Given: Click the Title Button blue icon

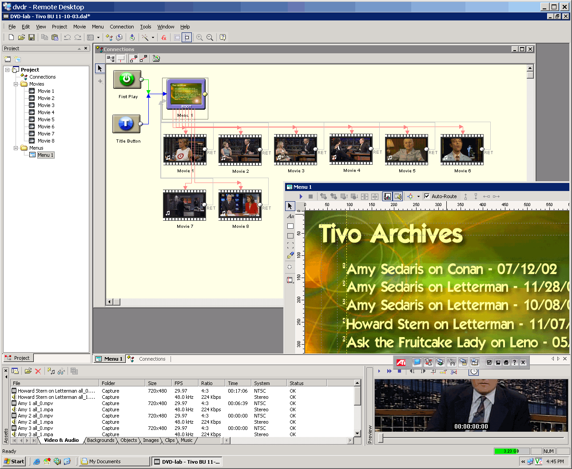Looking at the screenshot, I should click(127, 124).
